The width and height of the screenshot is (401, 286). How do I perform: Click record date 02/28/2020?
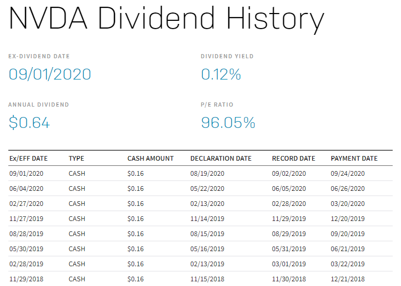(289, 204)
